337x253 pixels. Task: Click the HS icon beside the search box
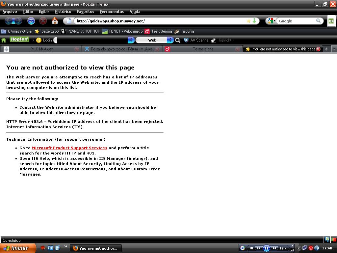[331, 21]
